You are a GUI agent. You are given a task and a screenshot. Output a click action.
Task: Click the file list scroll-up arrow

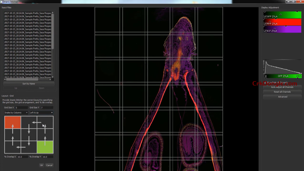pyautogui.click(x=52, y=13)
